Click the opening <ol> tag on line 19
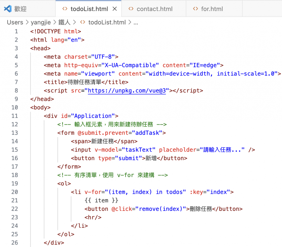Screen dimensions: 282x247 [x=64, y=184]
